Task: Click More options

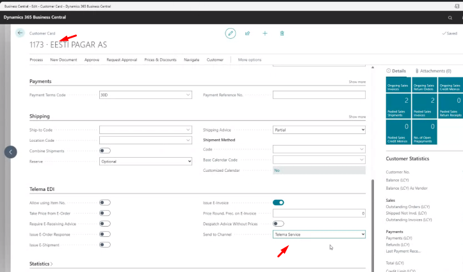Action: 250,60
